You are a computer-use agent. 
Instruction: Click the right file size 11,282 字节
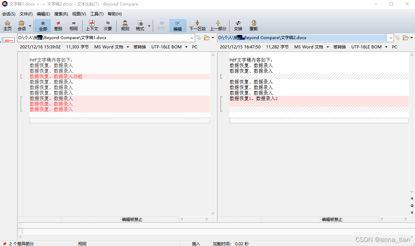click(277, 47)
